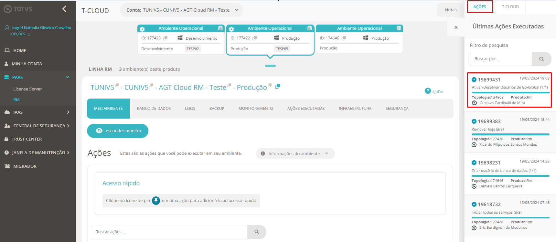Open action entry 19699431
556x242 pixels.
click(509, 90)
